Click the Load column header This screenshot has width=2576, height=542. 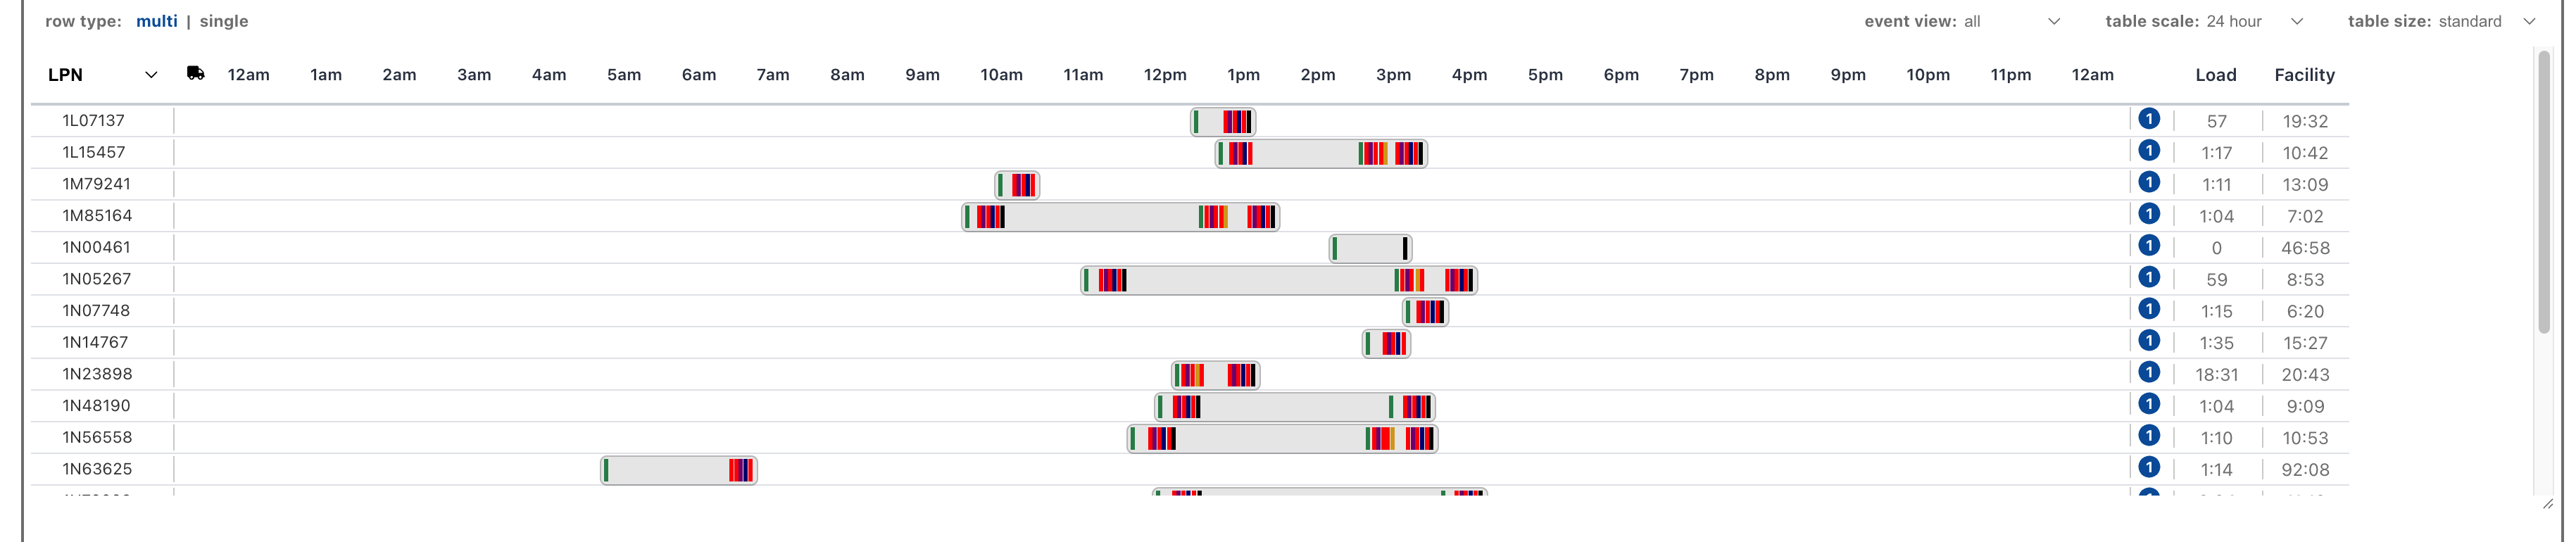pos(2216,75)
